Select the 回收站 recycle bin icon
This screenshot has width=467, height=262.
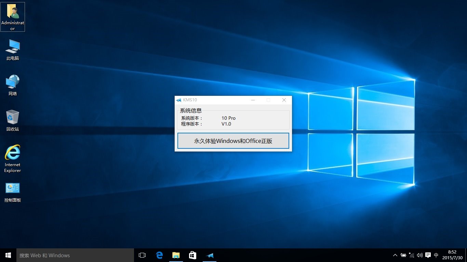13,120
